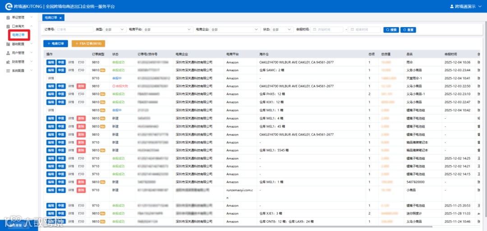
Task: Open the 电商企业 dropdown
Action: click(x=235, y=29)
